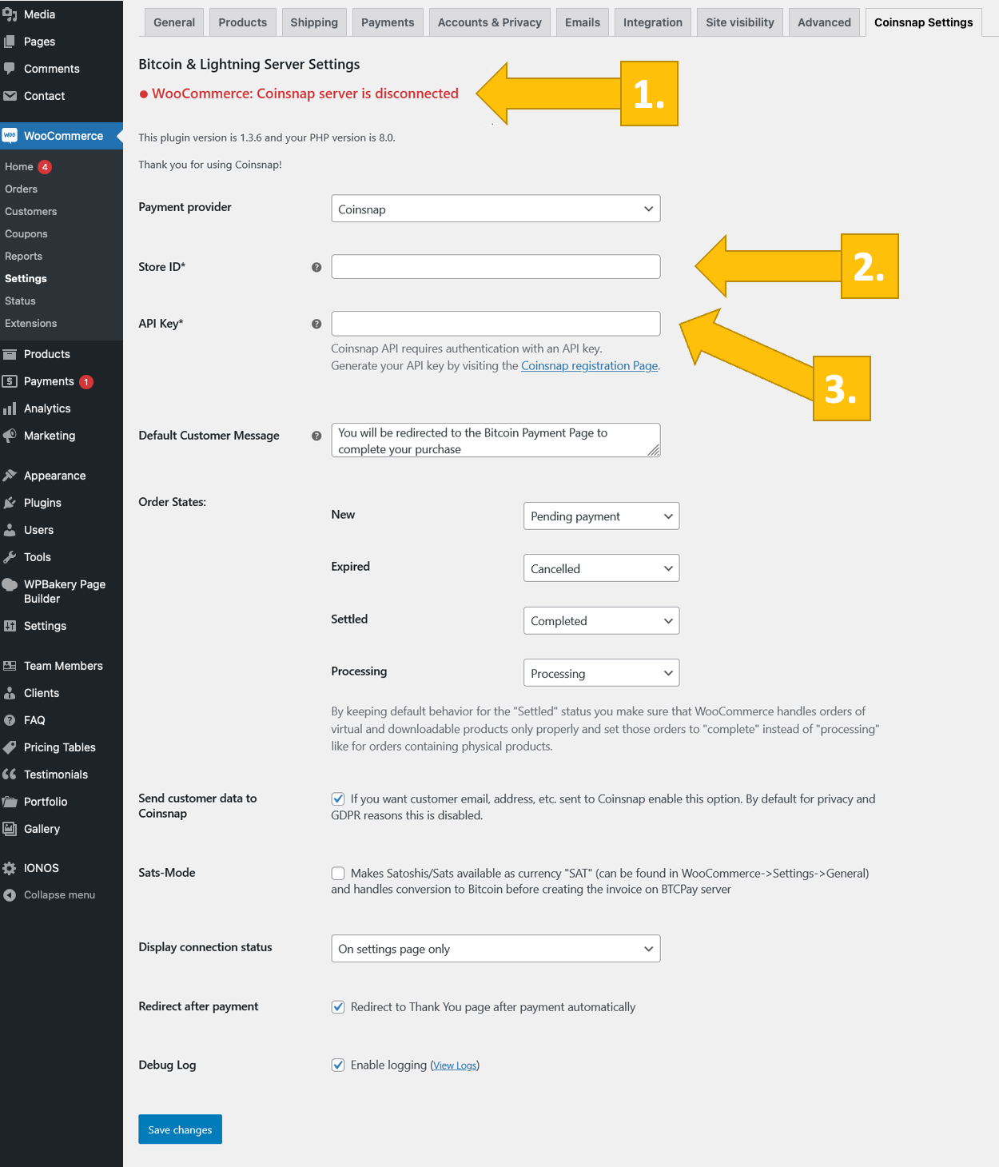This screenshot has width=999, height=1167.
Task: Click the Contact envelope icon
Action: pos(10,96)
